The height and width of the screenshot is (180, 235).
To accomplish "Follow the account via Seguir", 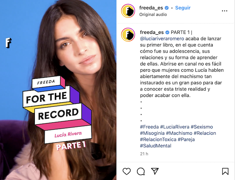I will pos(183,8).
